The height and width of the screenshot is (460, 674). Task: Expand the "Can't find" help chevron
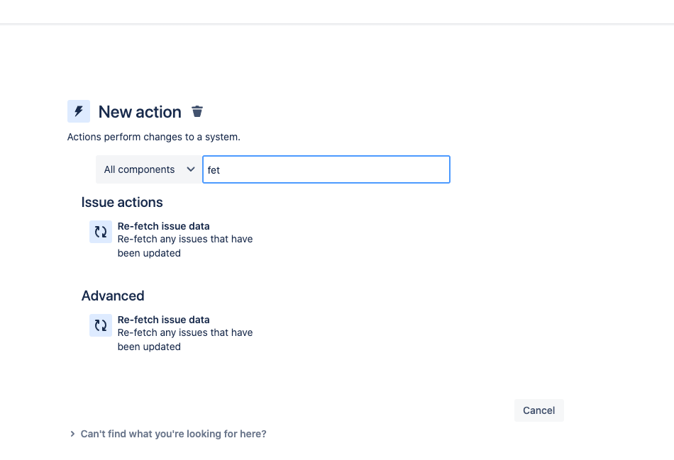(x=72, y=434)
